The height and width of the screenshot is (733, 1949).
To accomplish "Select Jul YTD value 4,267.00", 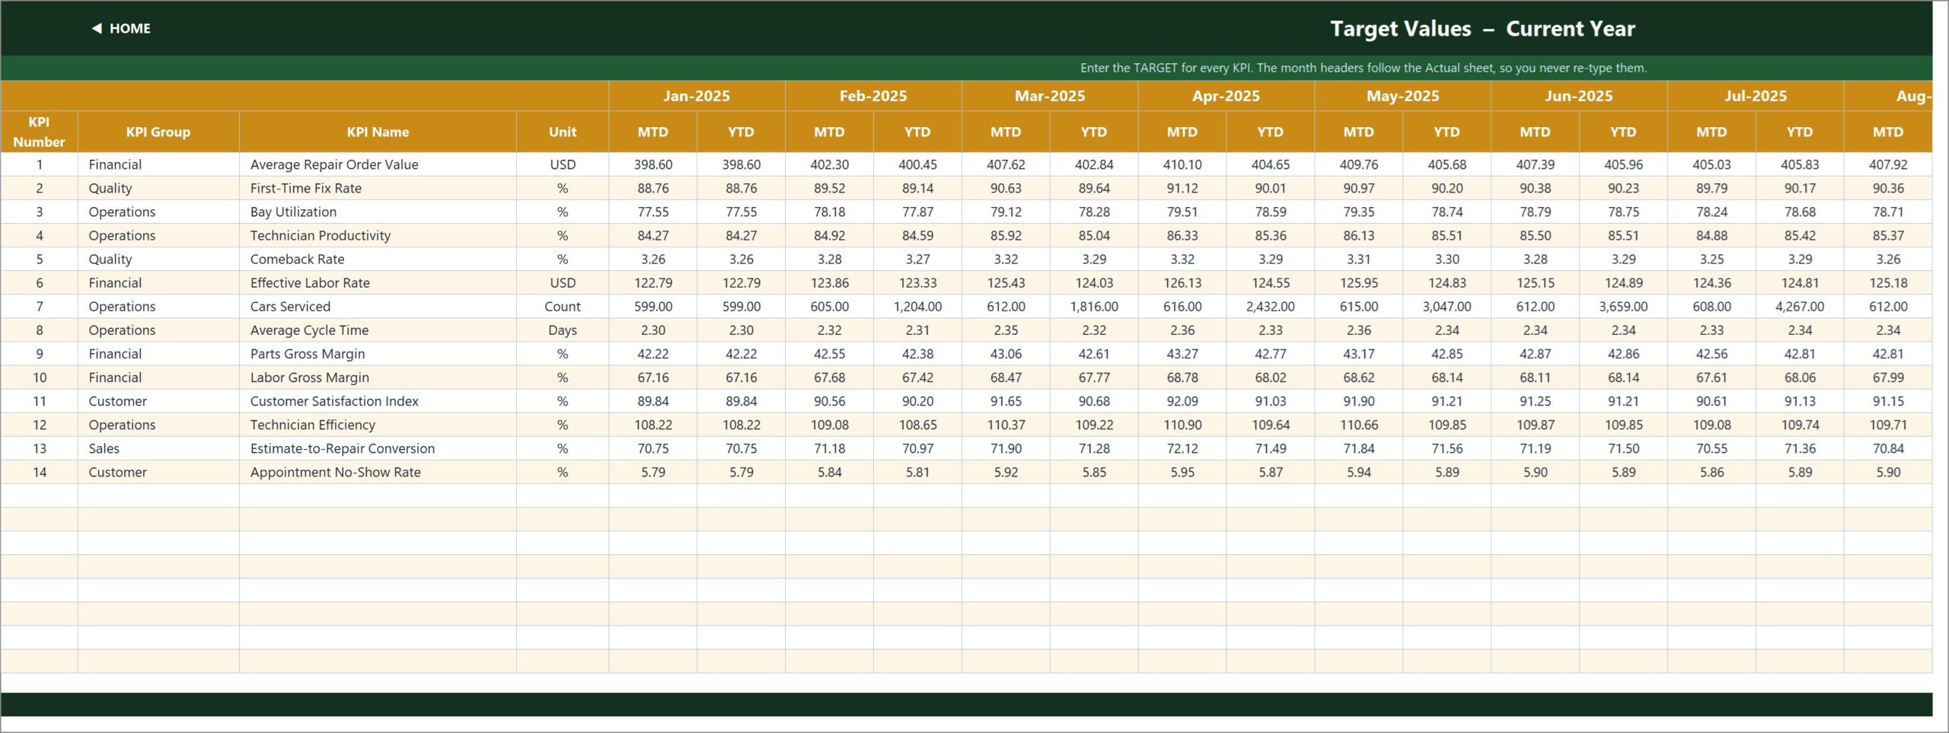I will (x=1800, y=306).
